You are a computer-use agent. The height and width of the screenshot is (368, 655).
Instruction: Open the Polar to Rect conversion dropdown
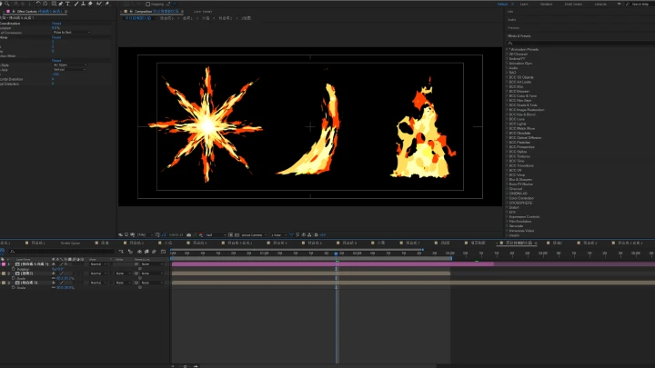tap(71, 32)
